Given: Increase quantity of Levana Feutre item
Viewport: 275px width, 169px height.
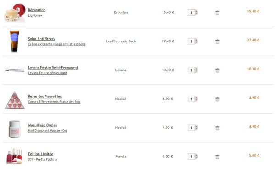Looking at the screenshot, I should 196,69.
